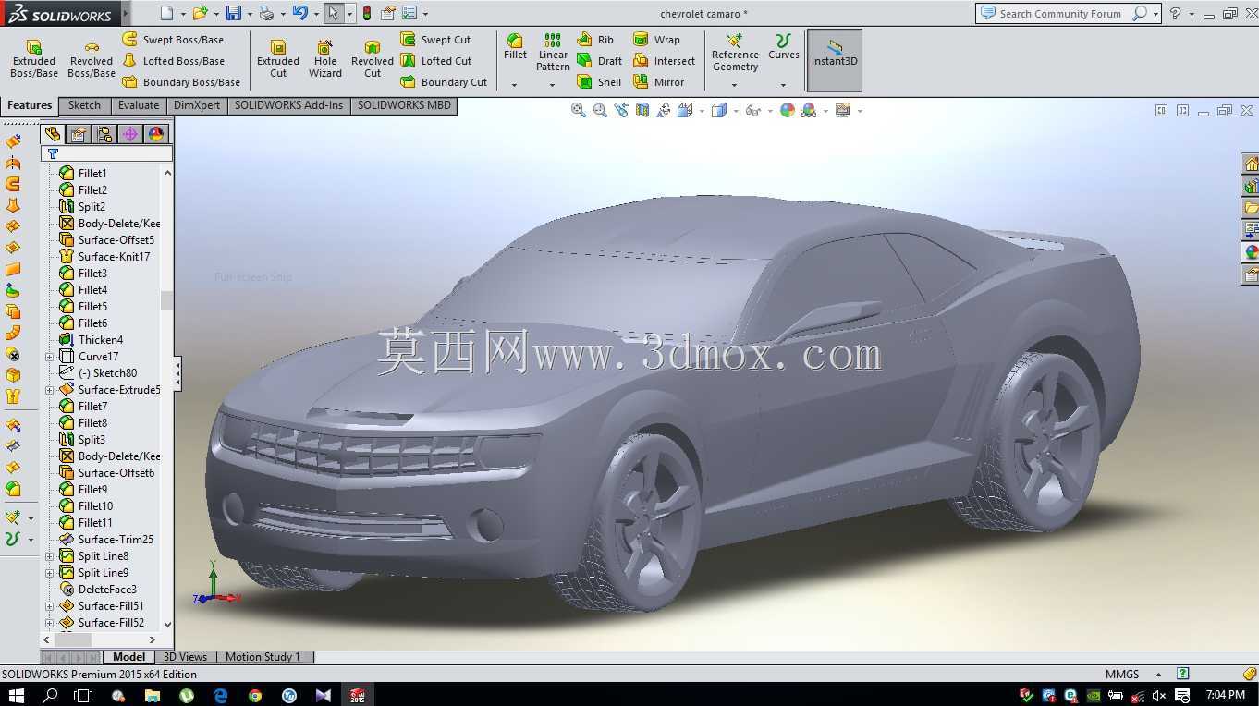The width and height of the screenshot is (1259, 706).
Task: Expand the Split Line9 tree node
Action: (50, 573)
